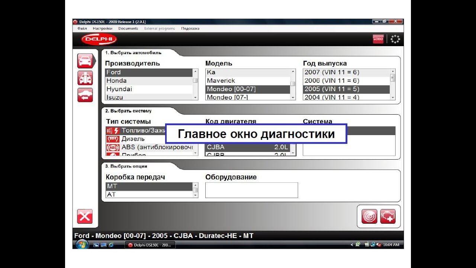Select Mondeo [00-07] model
The height and width of the screenshot is (268, 476).
point(248,89)
